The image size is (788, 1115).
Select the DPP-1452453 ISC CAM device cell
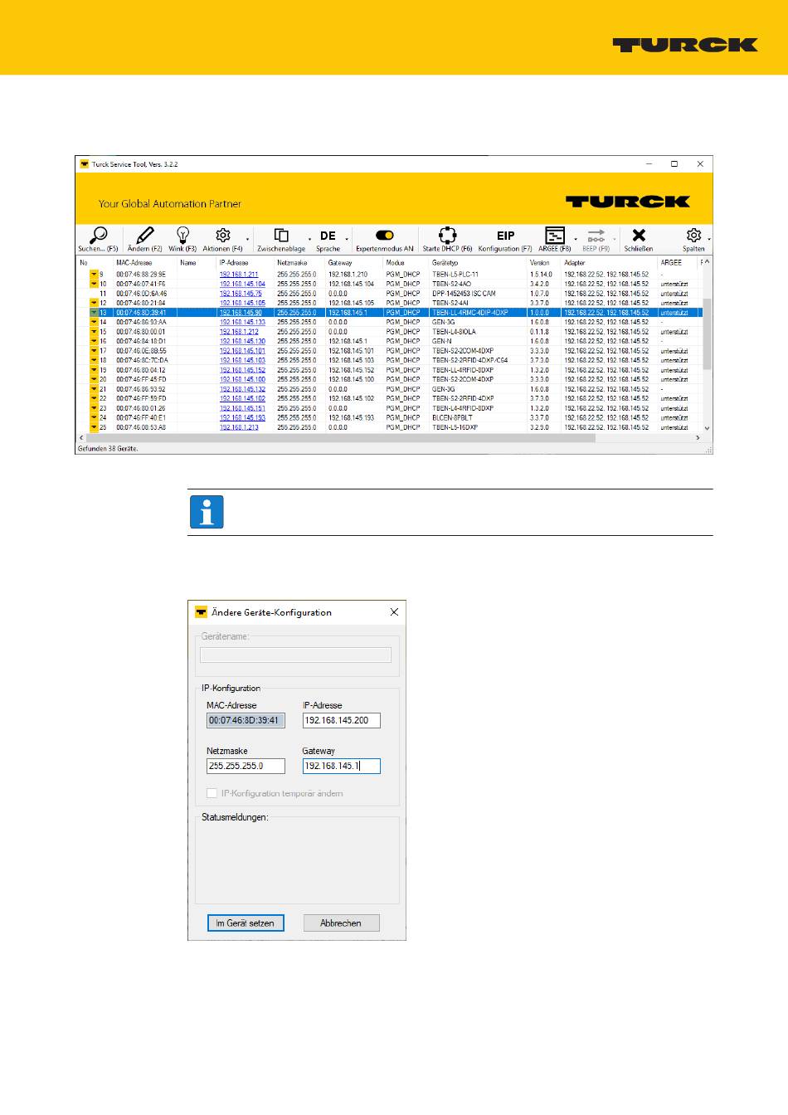[x=464, y=294]
